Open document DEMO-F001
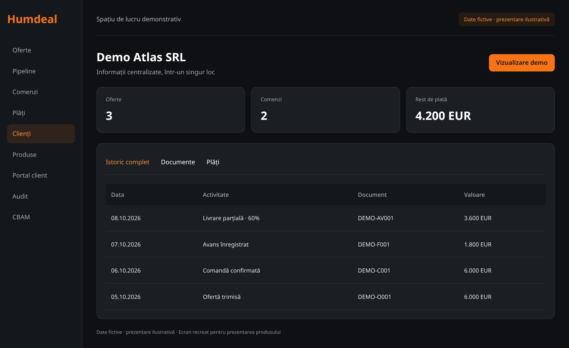The width and height of the screenshot is (569, 348). (x=374, y=244)
